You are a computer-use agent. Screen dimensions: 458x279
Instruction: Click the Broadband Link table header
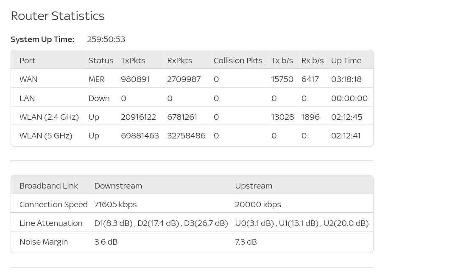[x=48, y=186]
